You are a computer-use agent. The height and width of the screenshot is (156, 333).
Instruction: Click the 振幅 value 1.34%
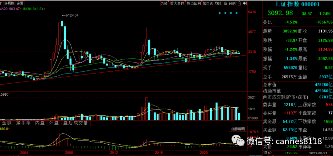click(x=292, y=59)
